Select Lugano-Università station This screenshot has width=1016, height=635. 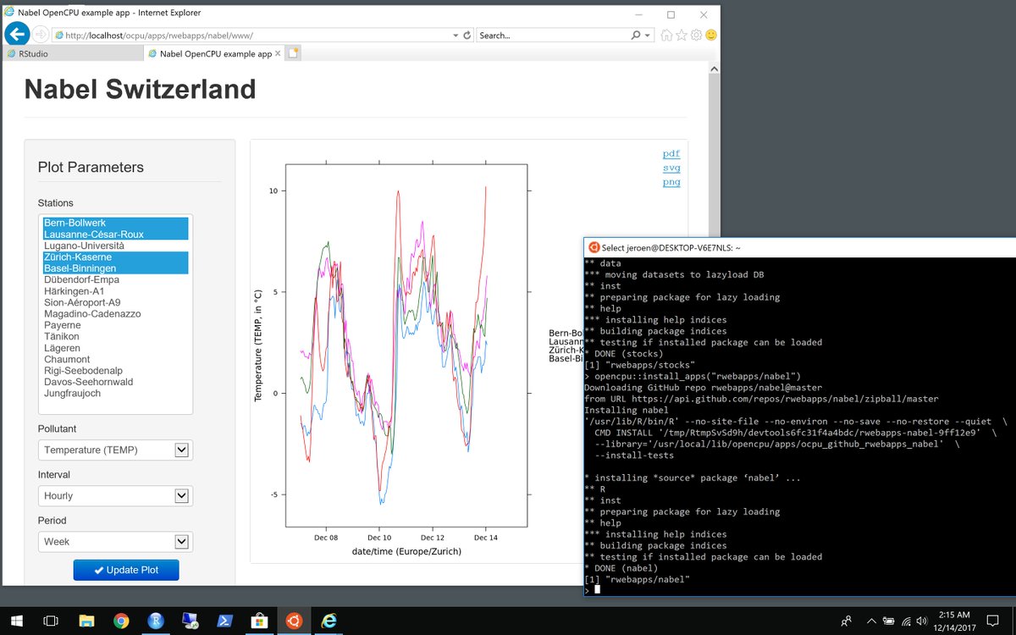(x=115, y=246)
